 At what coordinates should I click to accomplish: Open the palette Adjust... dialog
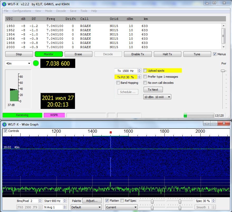point(92,201)
